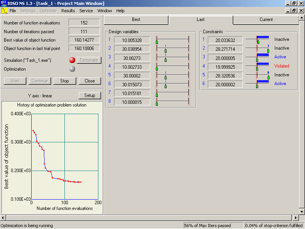The width and height of the screenshot is (305, 229).
Task: Click design variable 5 value 30.00002
Action: pyautogui.click(x=132, y=76)
